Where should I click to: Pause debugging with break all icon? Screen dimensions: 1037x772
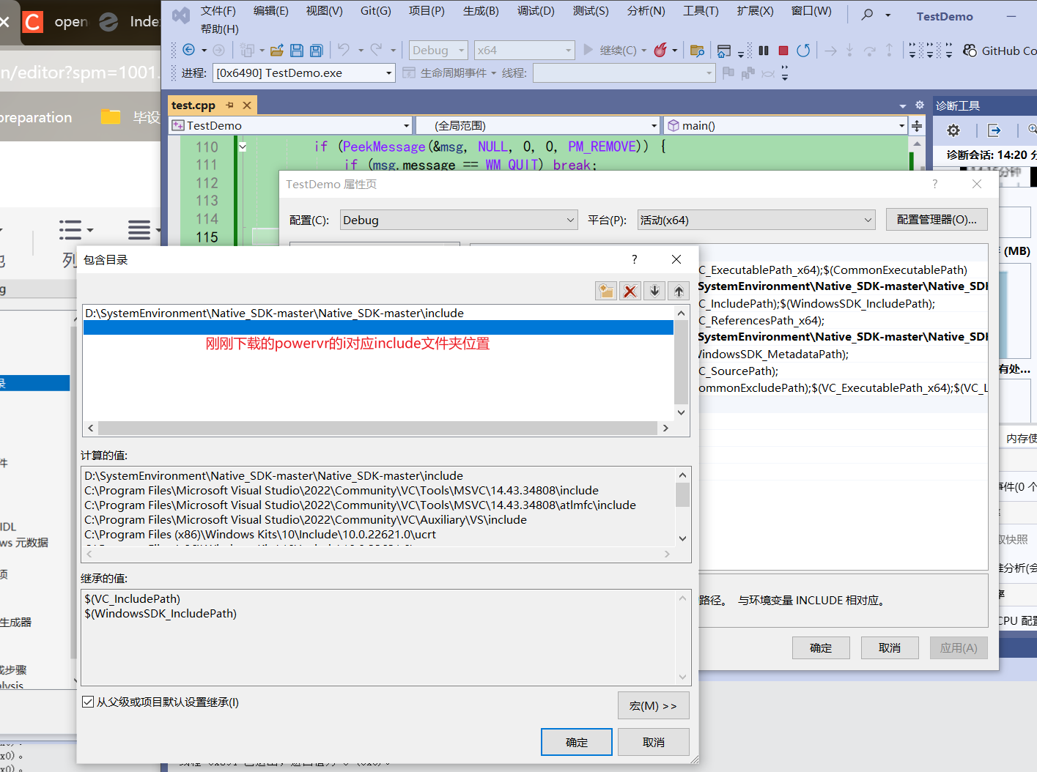[764, 50]
